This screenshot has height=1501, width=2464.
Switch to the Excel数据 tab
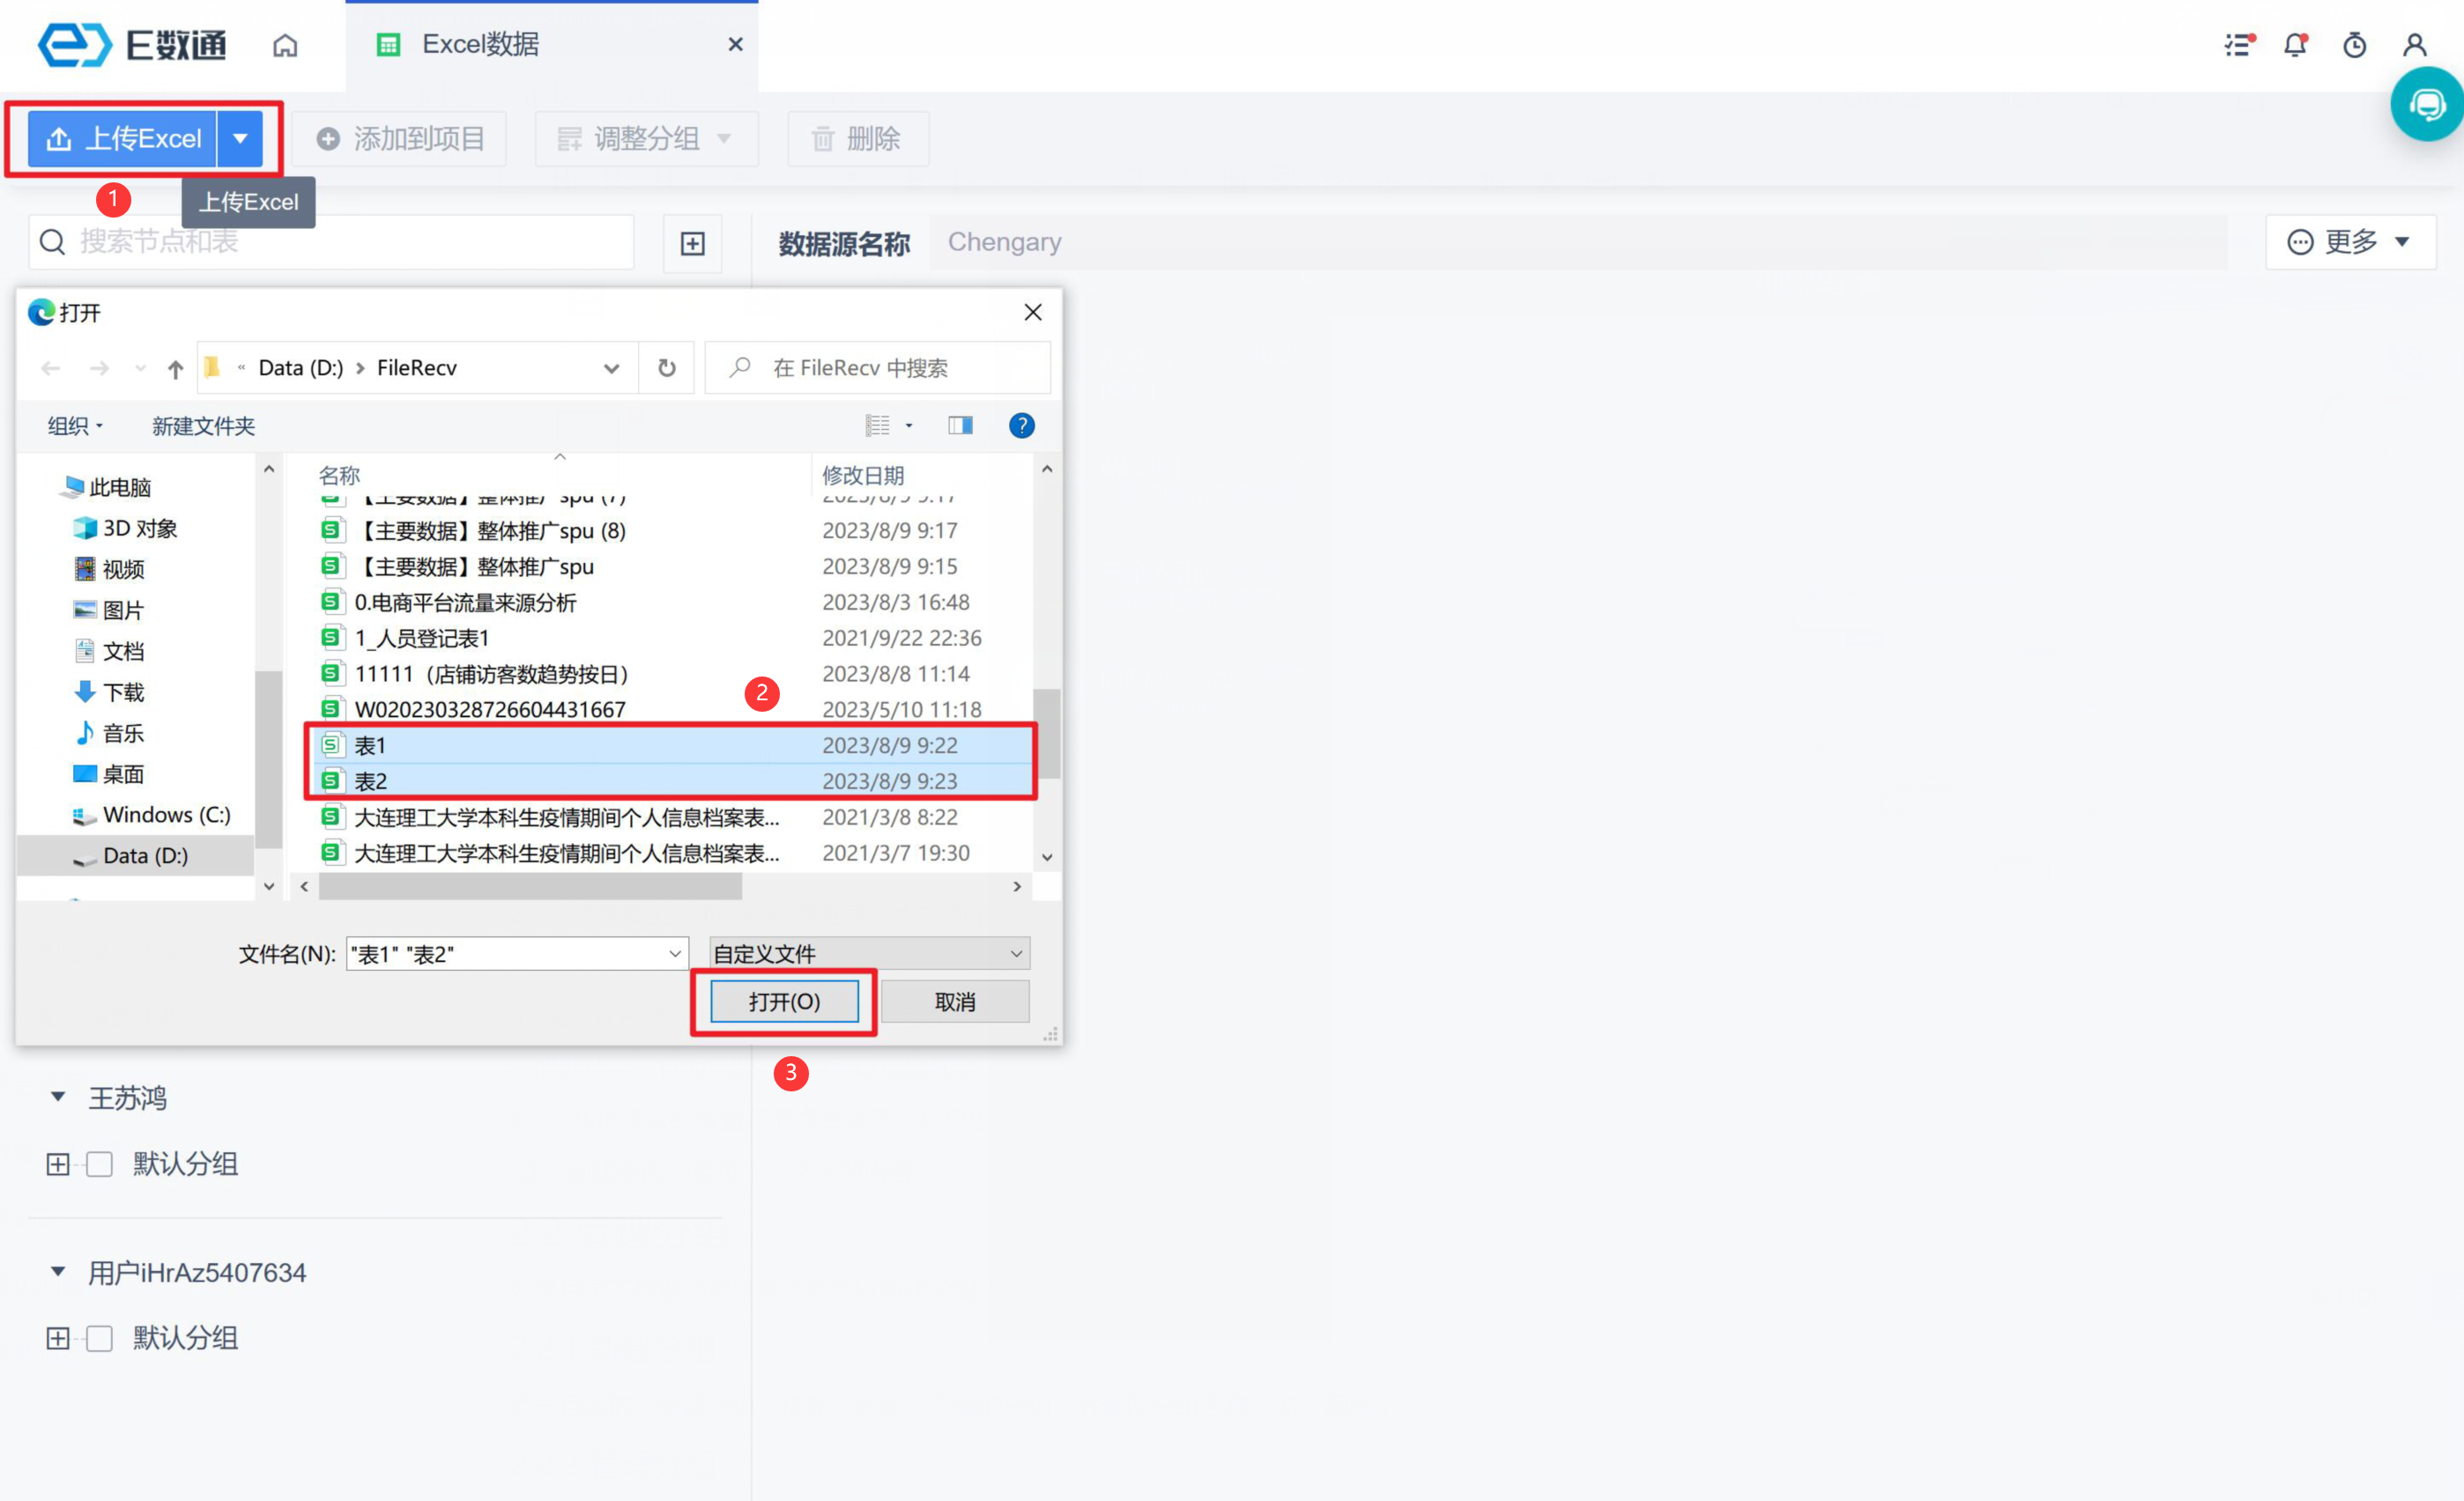[480, 45]
